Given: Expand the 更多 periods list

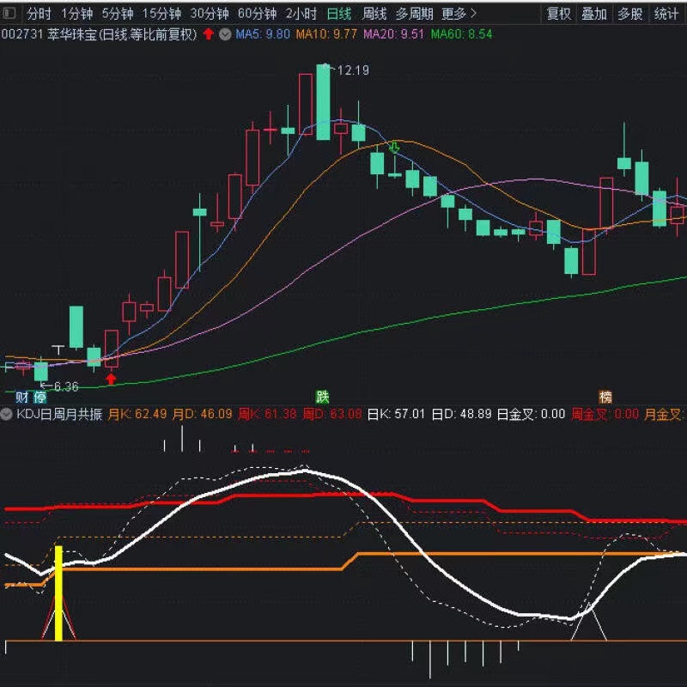Looking at the screenshot, I should [459, 14].
